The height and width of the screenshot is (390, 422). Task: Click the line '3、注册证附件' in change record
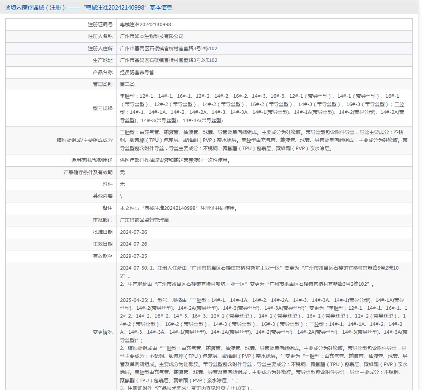pyautogui.click(x=186, y=388)
